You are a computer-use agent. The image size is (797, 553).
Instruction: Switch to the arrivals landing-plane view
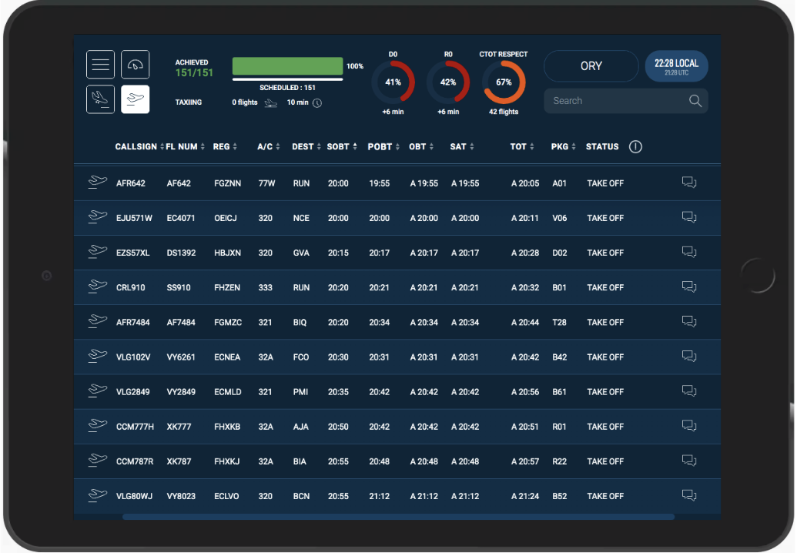100,99
